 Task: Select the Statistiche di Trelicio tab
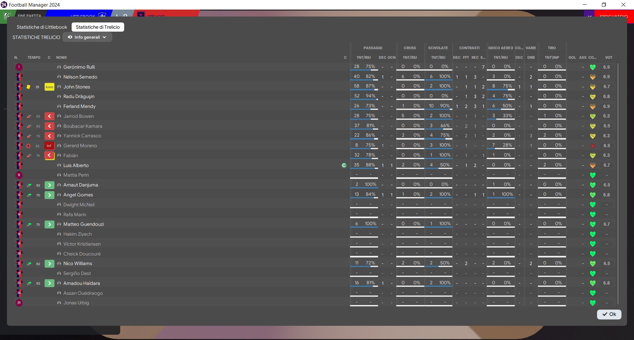98,27
